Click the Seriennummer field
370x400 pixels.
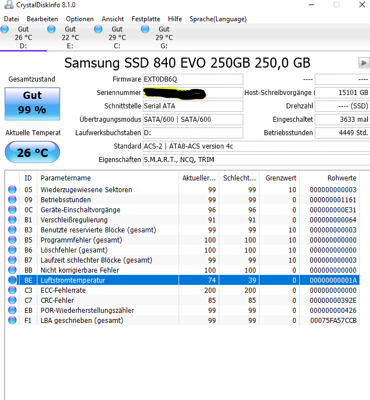click(x=193, y=93)
